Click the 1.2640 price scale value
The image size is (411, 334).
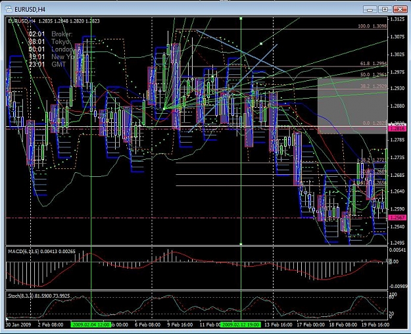pyautogui.click(x=397, y=191)
